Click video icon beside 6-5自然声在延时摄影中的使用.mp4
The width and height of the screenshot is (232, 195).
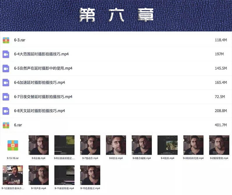(x=6, y=69)
